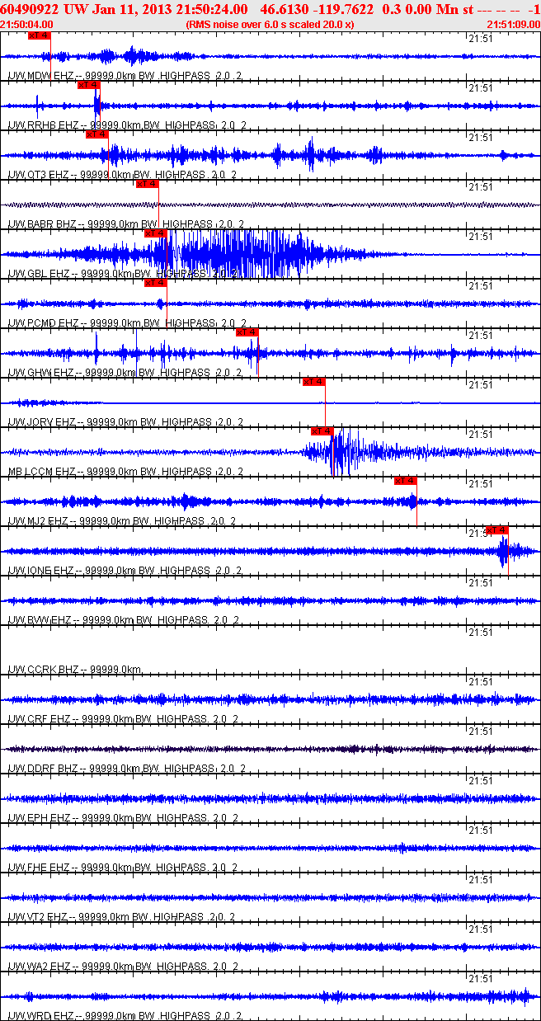Viewport: 541px width, 1021px height.
Task: Click the end time '21:51:09.00'
Action: [x=514, y=25]
